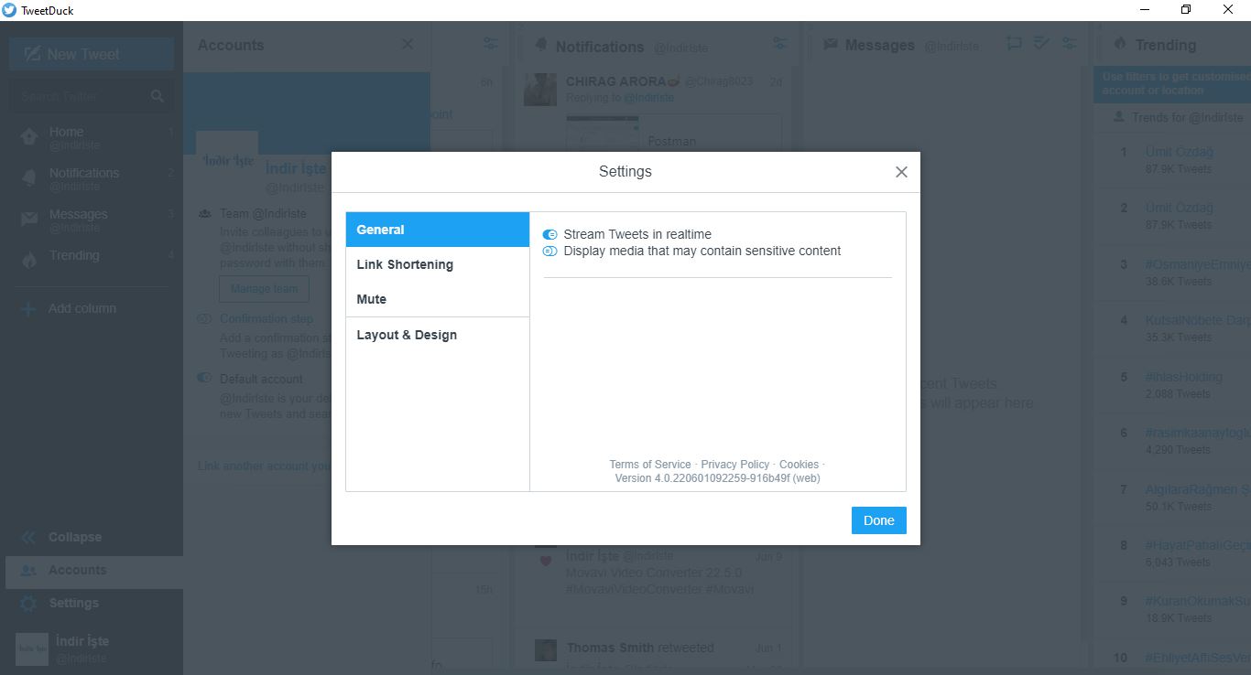1251x675 pixels.
Task: Click the New Tweet button
Action: tap(92, 54)
